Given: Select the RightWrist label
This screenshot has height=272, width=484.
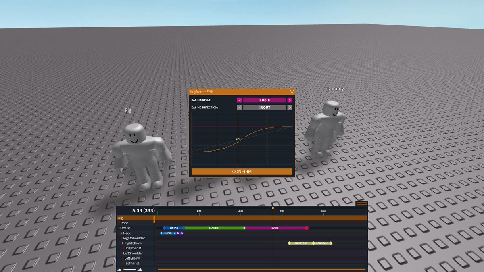Looking at the screenshot, I should point(134,248).
